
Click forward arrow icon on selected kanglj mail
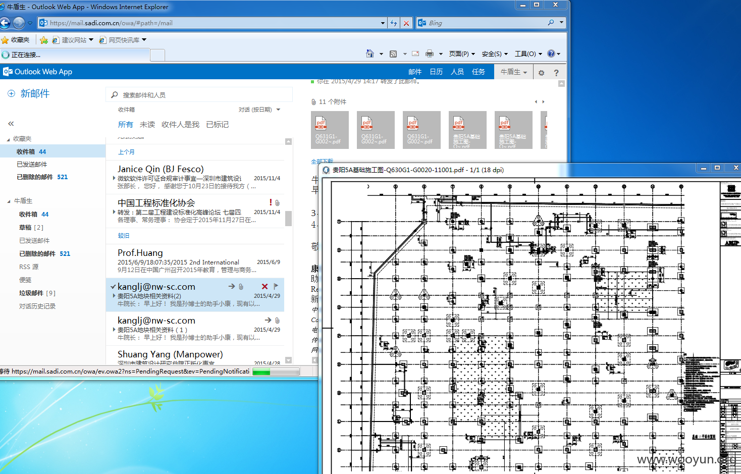[232, 286]
